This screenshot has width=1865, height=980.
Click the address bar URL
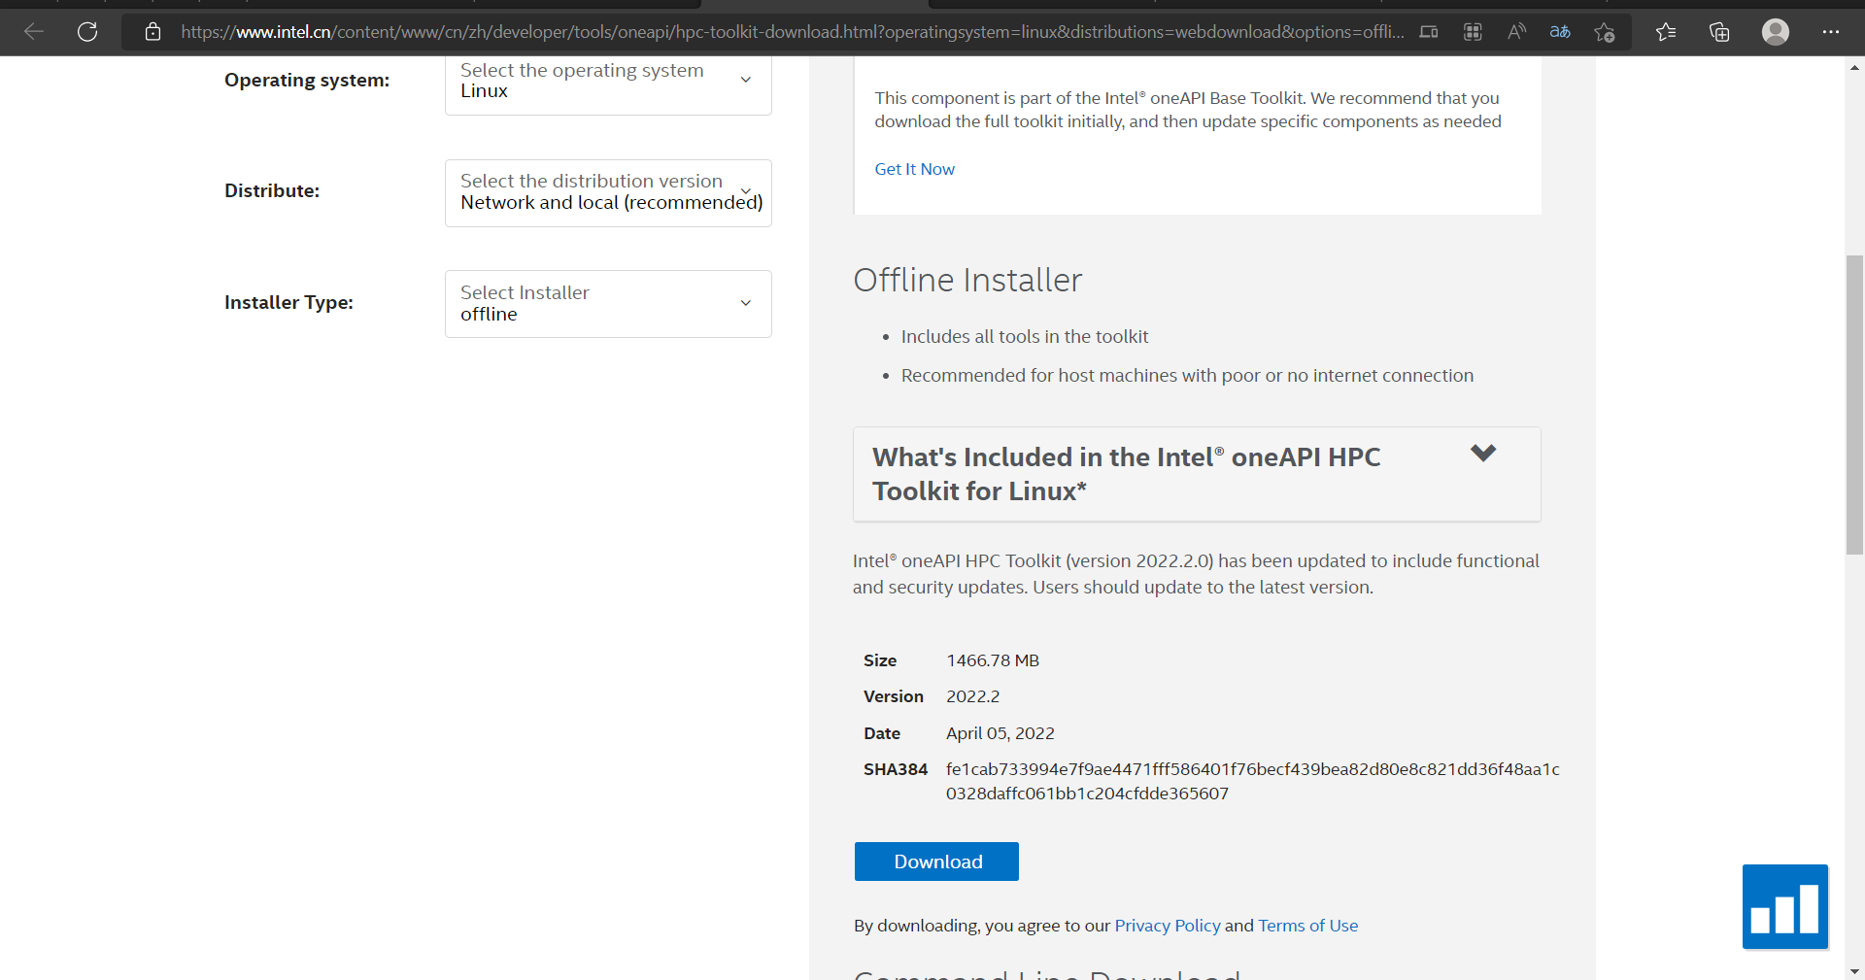coord(792,32)
